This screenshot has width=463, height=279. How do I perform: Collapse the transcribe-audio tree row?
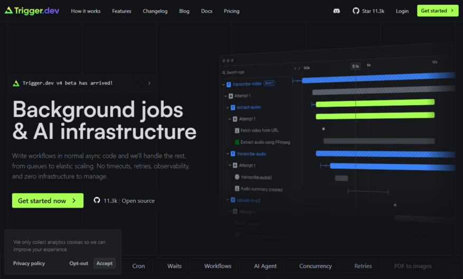coord(228,154)
